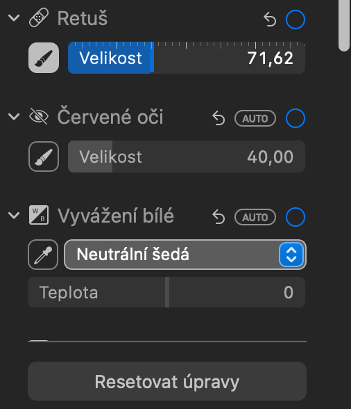This screenshot has width=351, height=409.
Task: Undo the Červené oči adjustment
Action: point(219,118)
